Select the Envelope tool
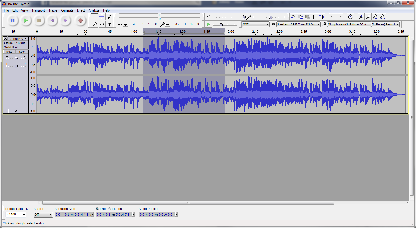 coord(102,17)
